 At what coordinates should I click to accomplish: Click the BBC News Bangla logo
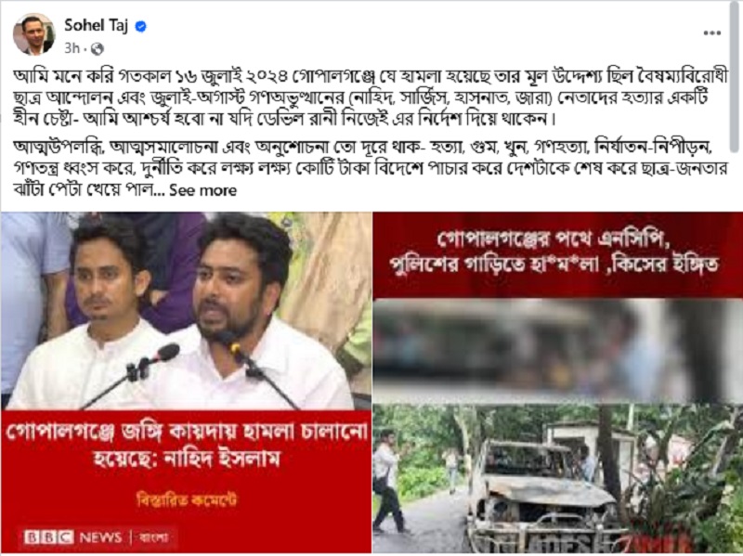coord(98,537)
